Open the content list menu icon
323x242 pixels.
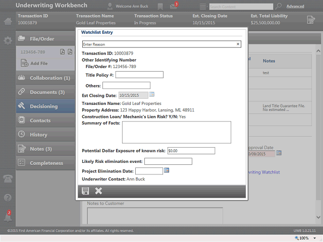(x=203, y=7)
